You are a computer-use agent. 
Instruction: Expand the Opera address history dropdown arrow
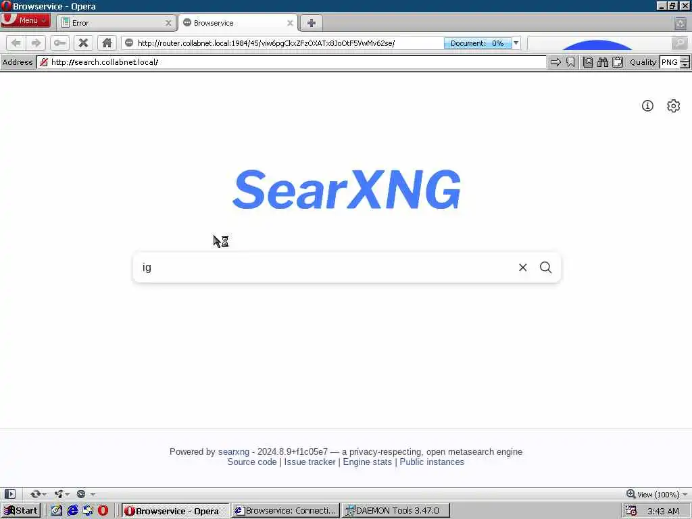pyautogui.click(x=516, y=43)
